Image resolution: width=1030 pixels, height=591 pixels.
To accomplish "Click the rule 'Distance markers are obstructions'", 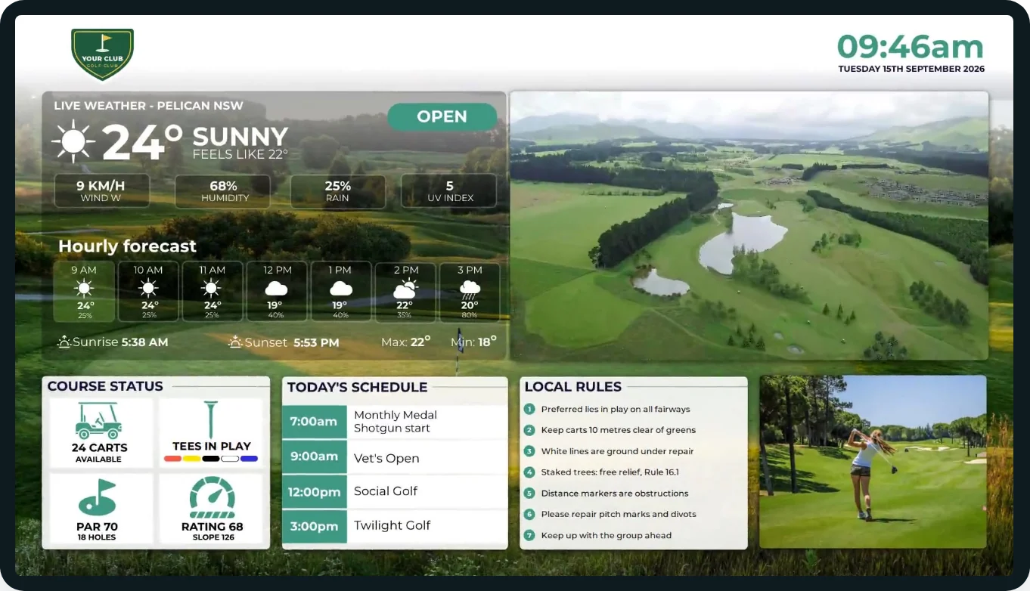I will (x=615, y=494).
